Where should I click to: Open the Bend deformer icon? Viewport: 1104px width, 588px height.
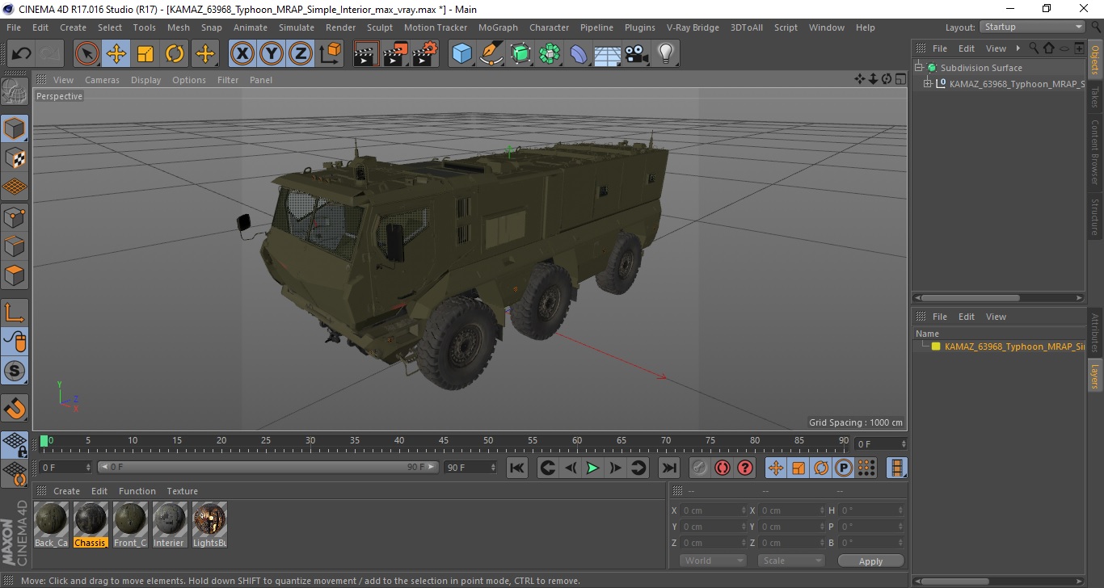[579, 54]
